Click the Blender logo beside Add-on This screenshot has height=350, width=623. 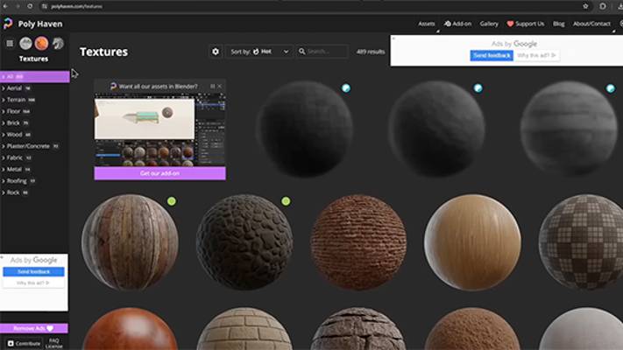(448, 24)
